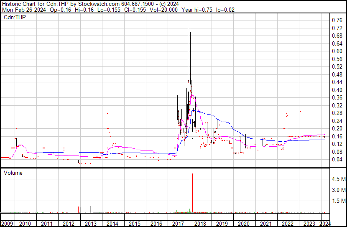Click the 0.16 price axis label
The image size is (347, 227).
337,137
